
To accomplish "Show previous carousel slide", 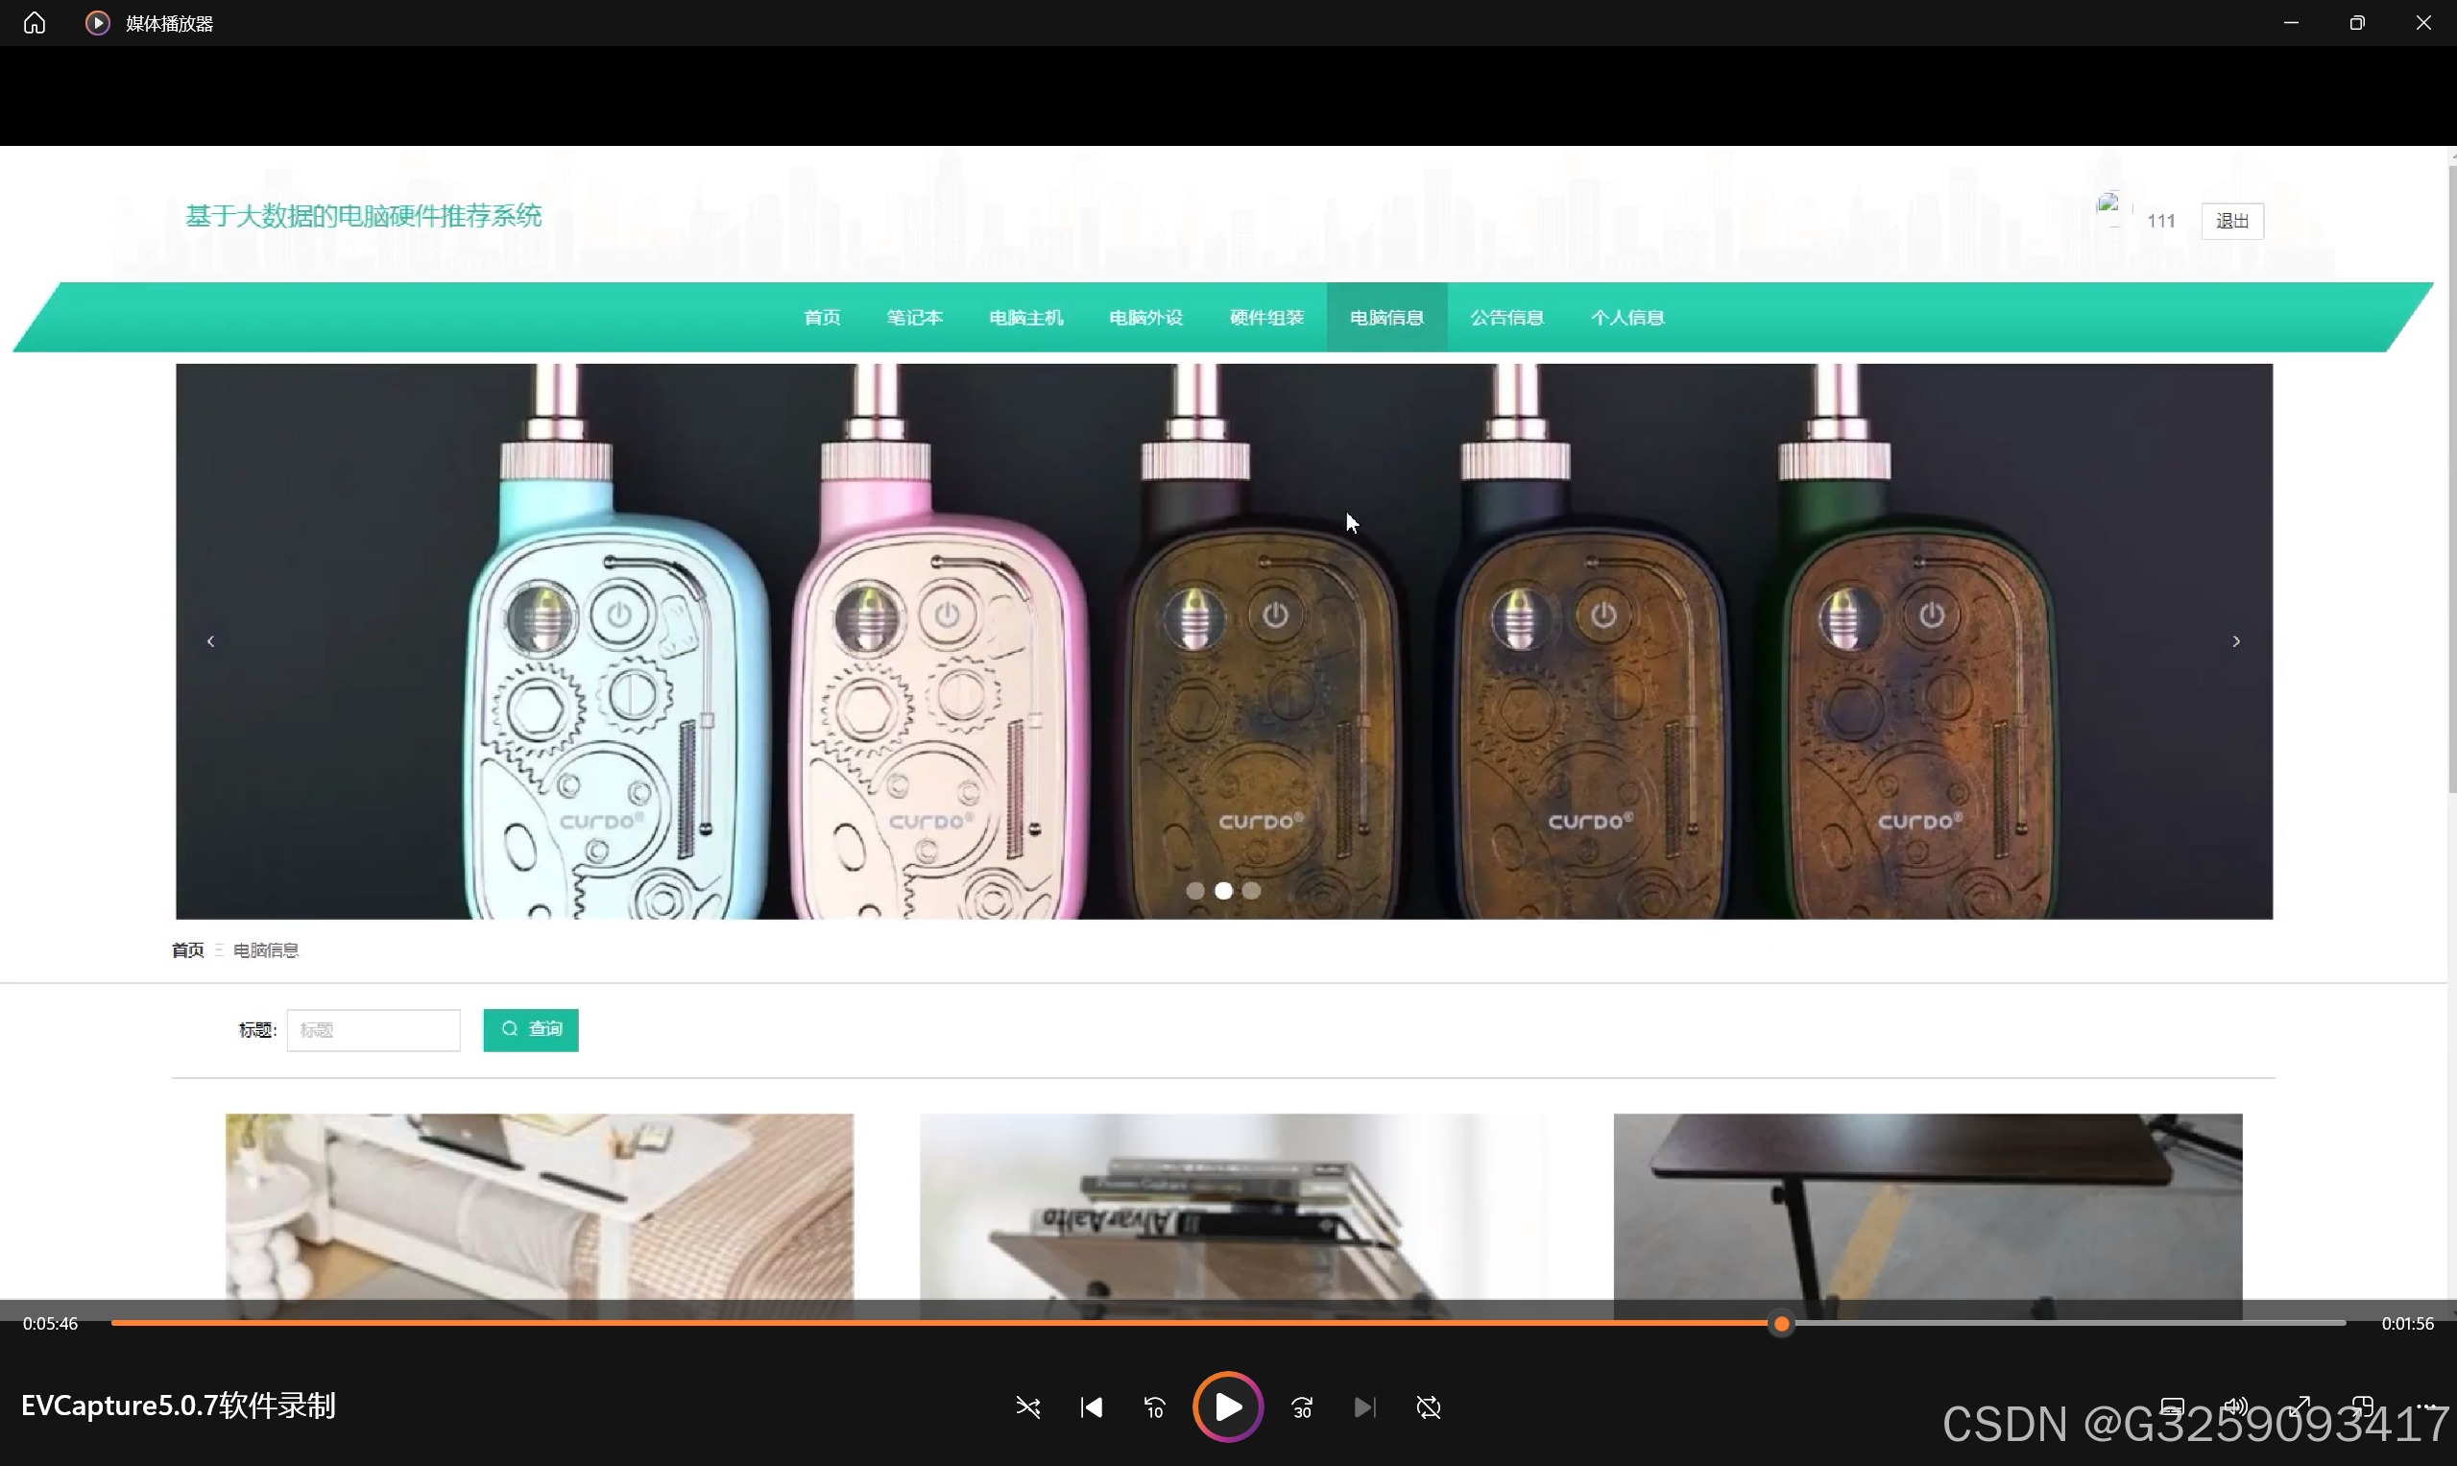I will coord(210,641).
